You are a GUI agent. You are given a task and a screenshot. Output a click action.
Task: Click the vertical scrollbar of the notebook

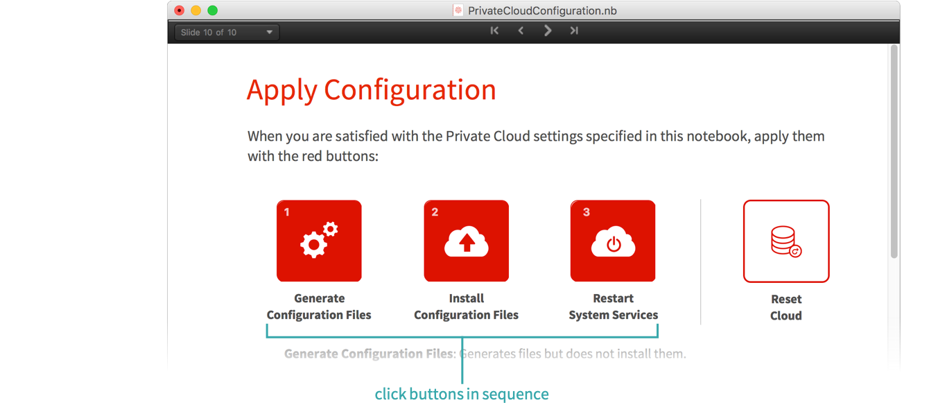(x=894, y=153)
